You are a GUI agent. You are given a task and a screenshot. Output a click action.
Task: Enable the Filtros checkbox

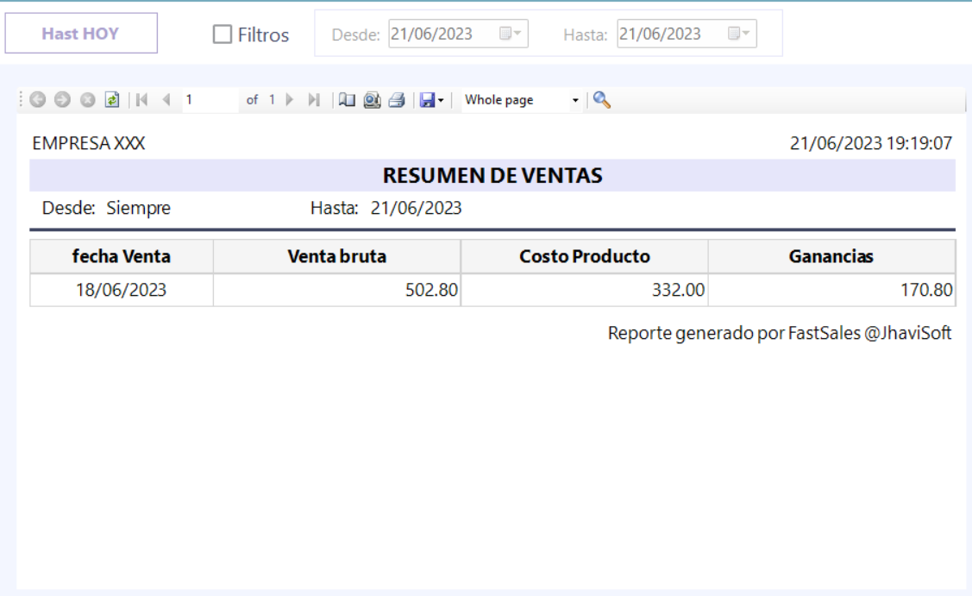[223, 35]
